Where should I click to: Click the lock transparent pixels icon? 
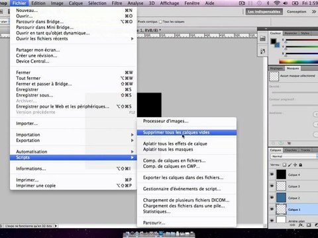(x=284, y=165)
